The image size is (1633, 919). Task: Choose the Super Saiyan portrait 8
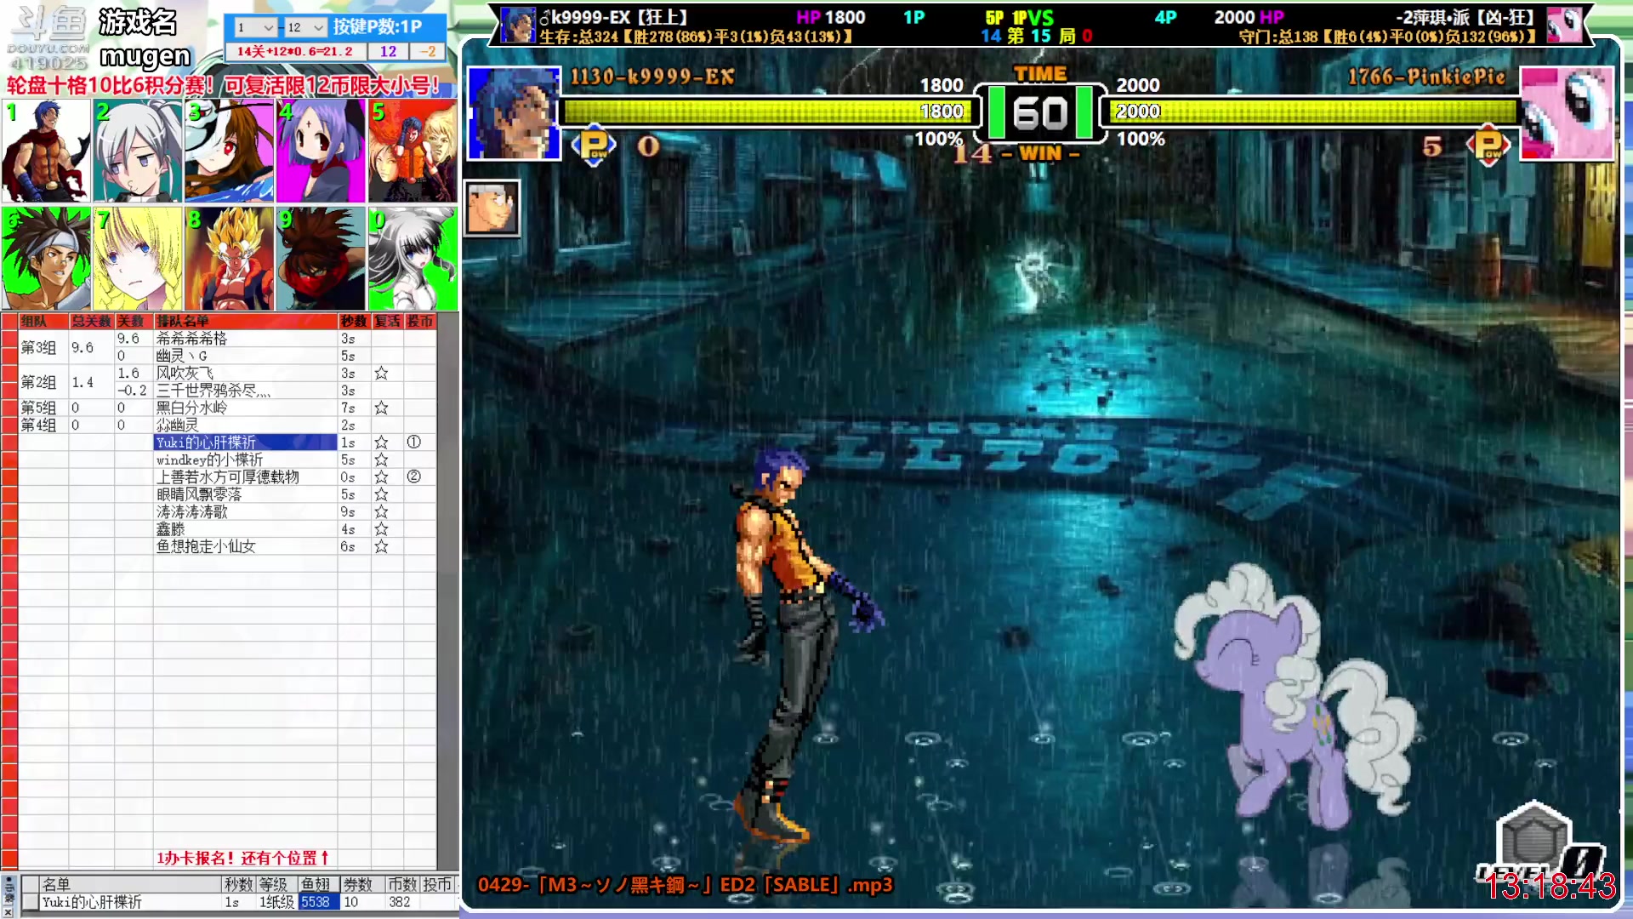pos(229,258)
